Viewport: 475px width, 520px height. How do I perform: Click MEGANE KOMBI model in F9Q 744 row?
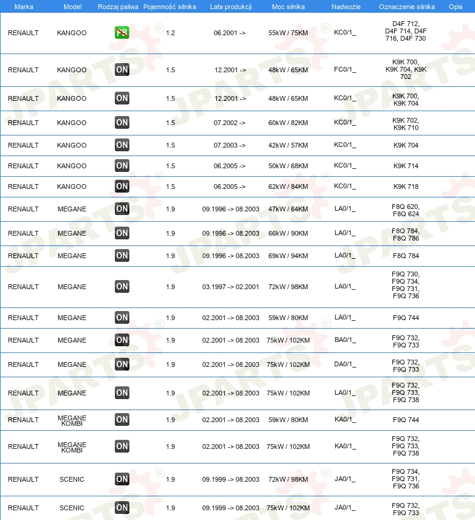72,420
